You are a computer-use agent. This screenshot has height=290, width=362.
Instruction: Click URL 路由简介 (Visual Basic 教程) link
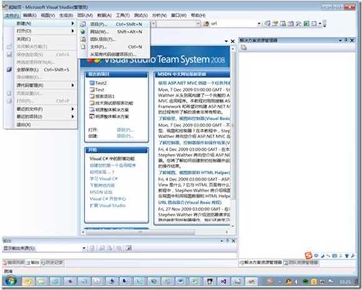tap(190, 202)
